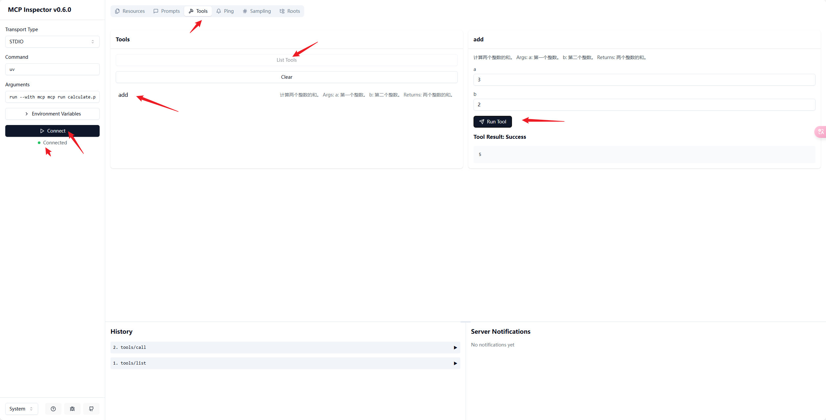The image size is (826, 420).
Task: Expand the tools/call history entry
Action: (285, 347)
